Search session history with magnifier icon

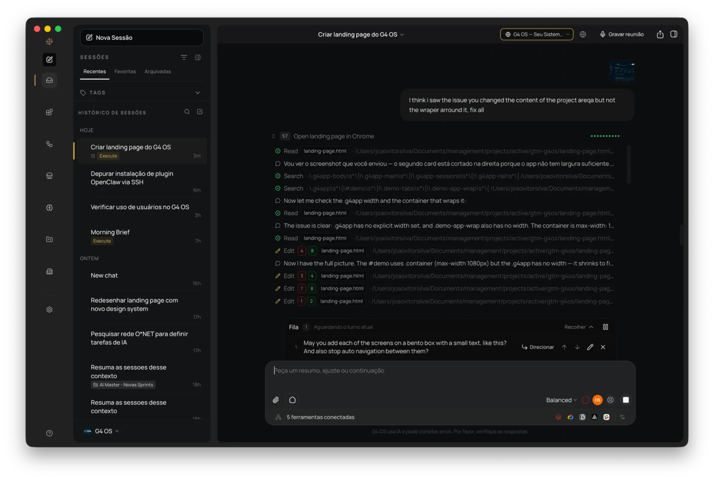tap(187, 112)
